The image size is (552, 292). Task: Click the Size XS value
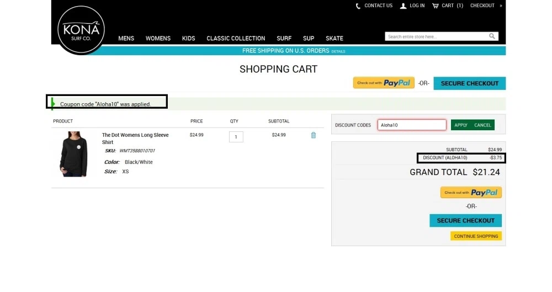coord(125,172)
